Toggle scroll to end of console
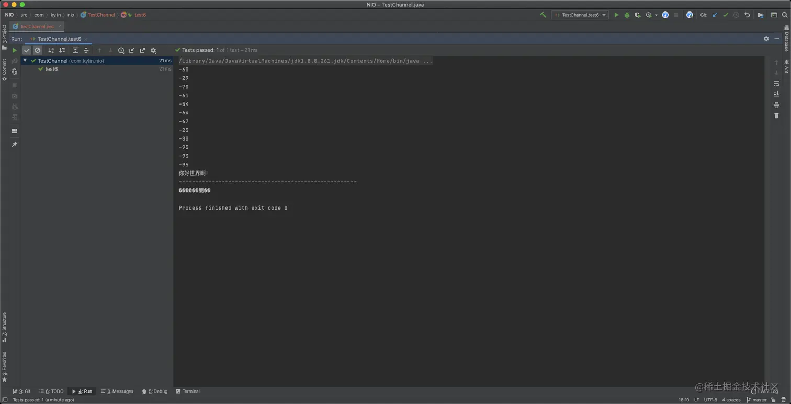The image size is (791, 404). click(x=776, y=94)
